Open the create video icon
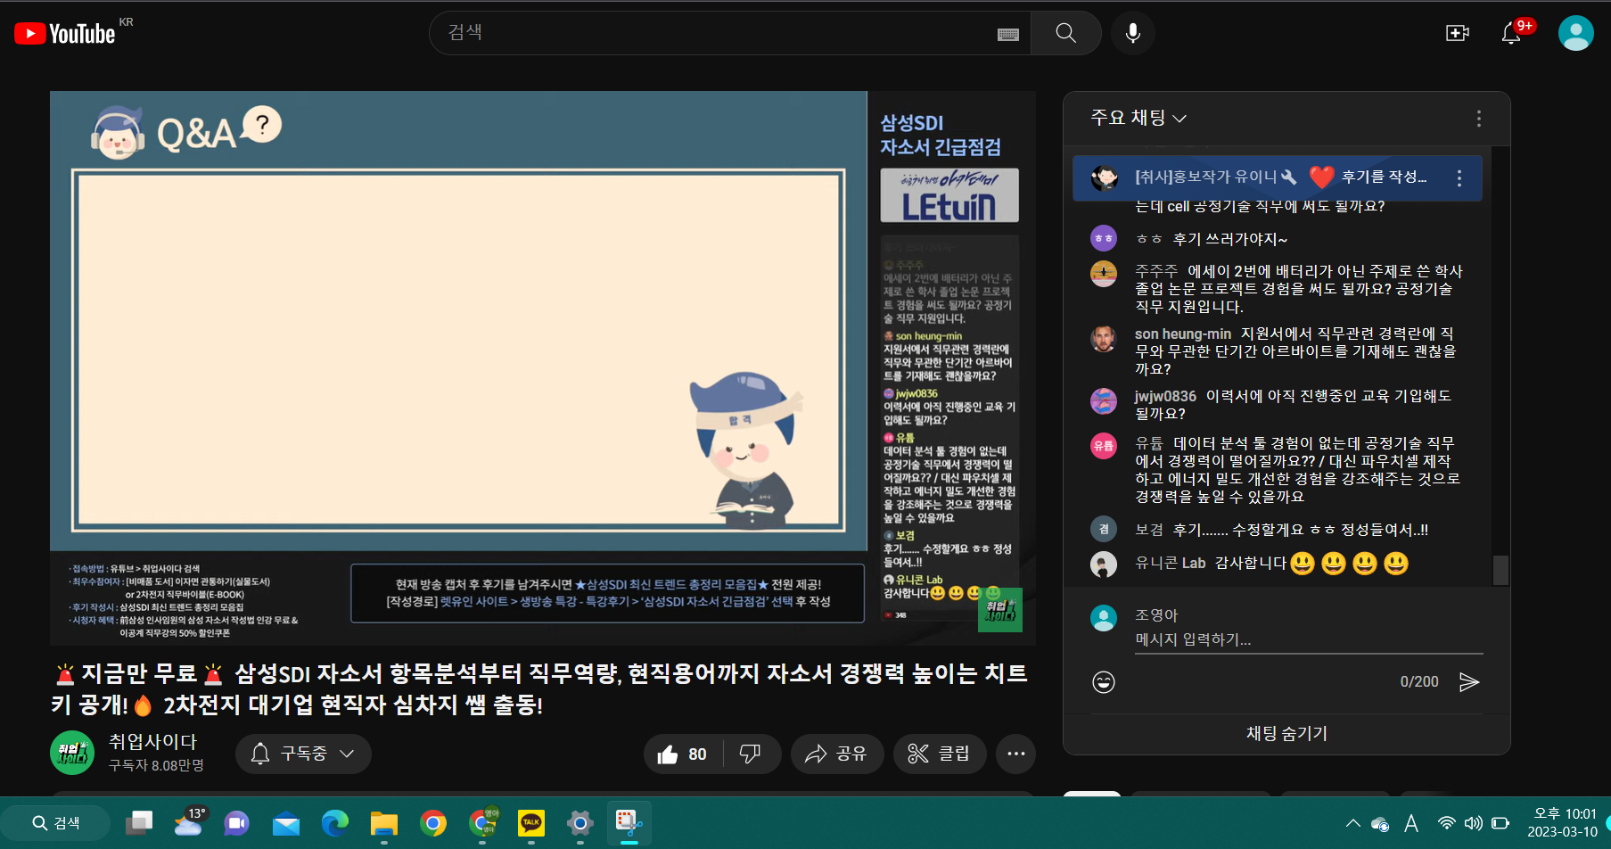 pyautogui.click(x=1457, y=33)
